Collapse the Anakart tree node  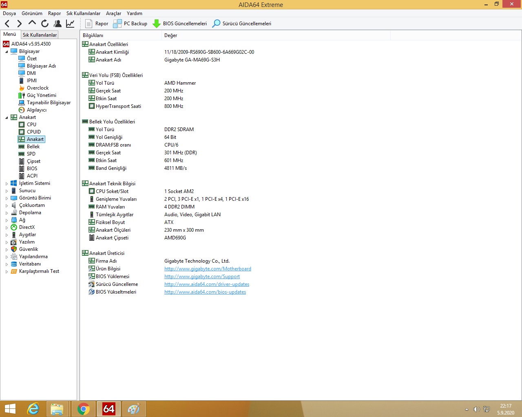click(x=7, y=118)
